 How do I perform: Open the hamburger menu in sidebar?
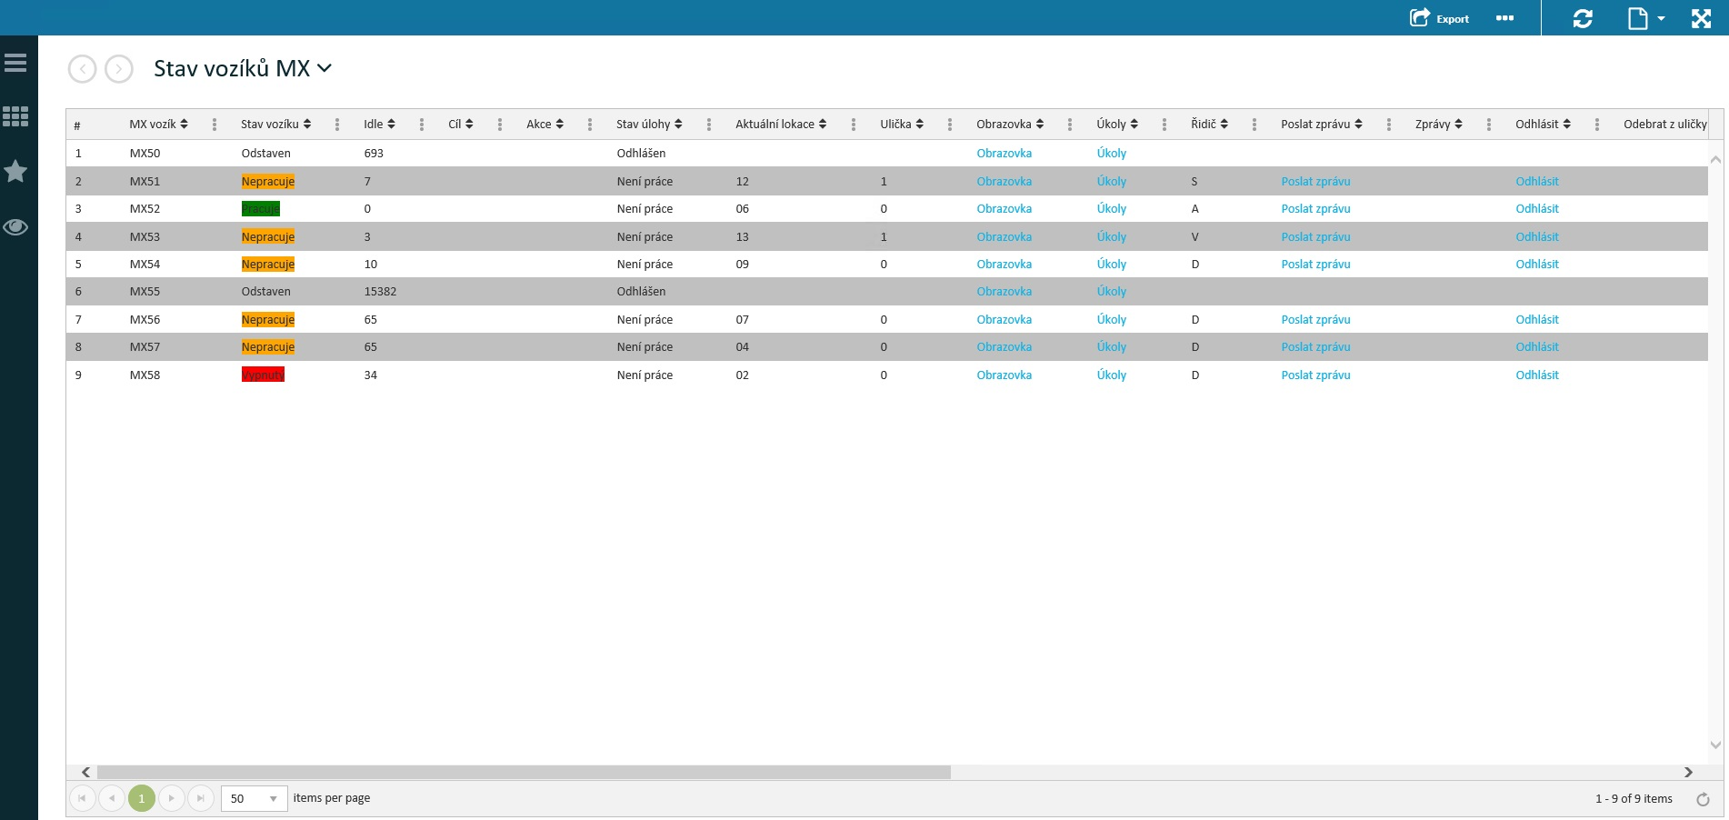tap(15, 63)
